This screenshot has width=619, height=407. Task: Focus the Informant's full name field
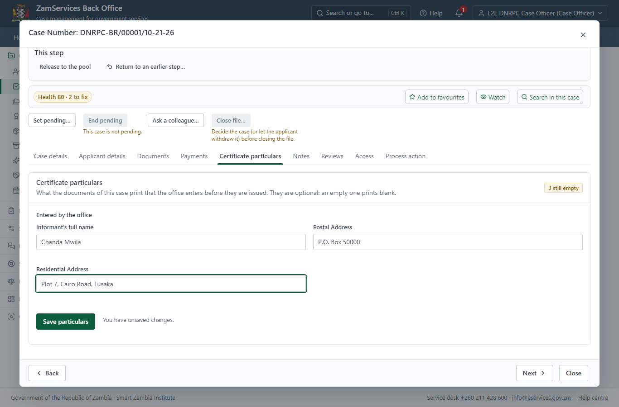[x=171, y=242]
